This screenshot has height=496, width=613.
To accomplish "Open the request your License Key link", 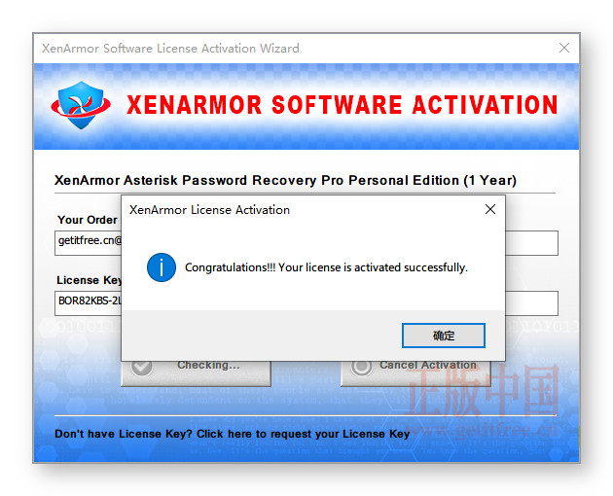I will click(x=232, y=434).
